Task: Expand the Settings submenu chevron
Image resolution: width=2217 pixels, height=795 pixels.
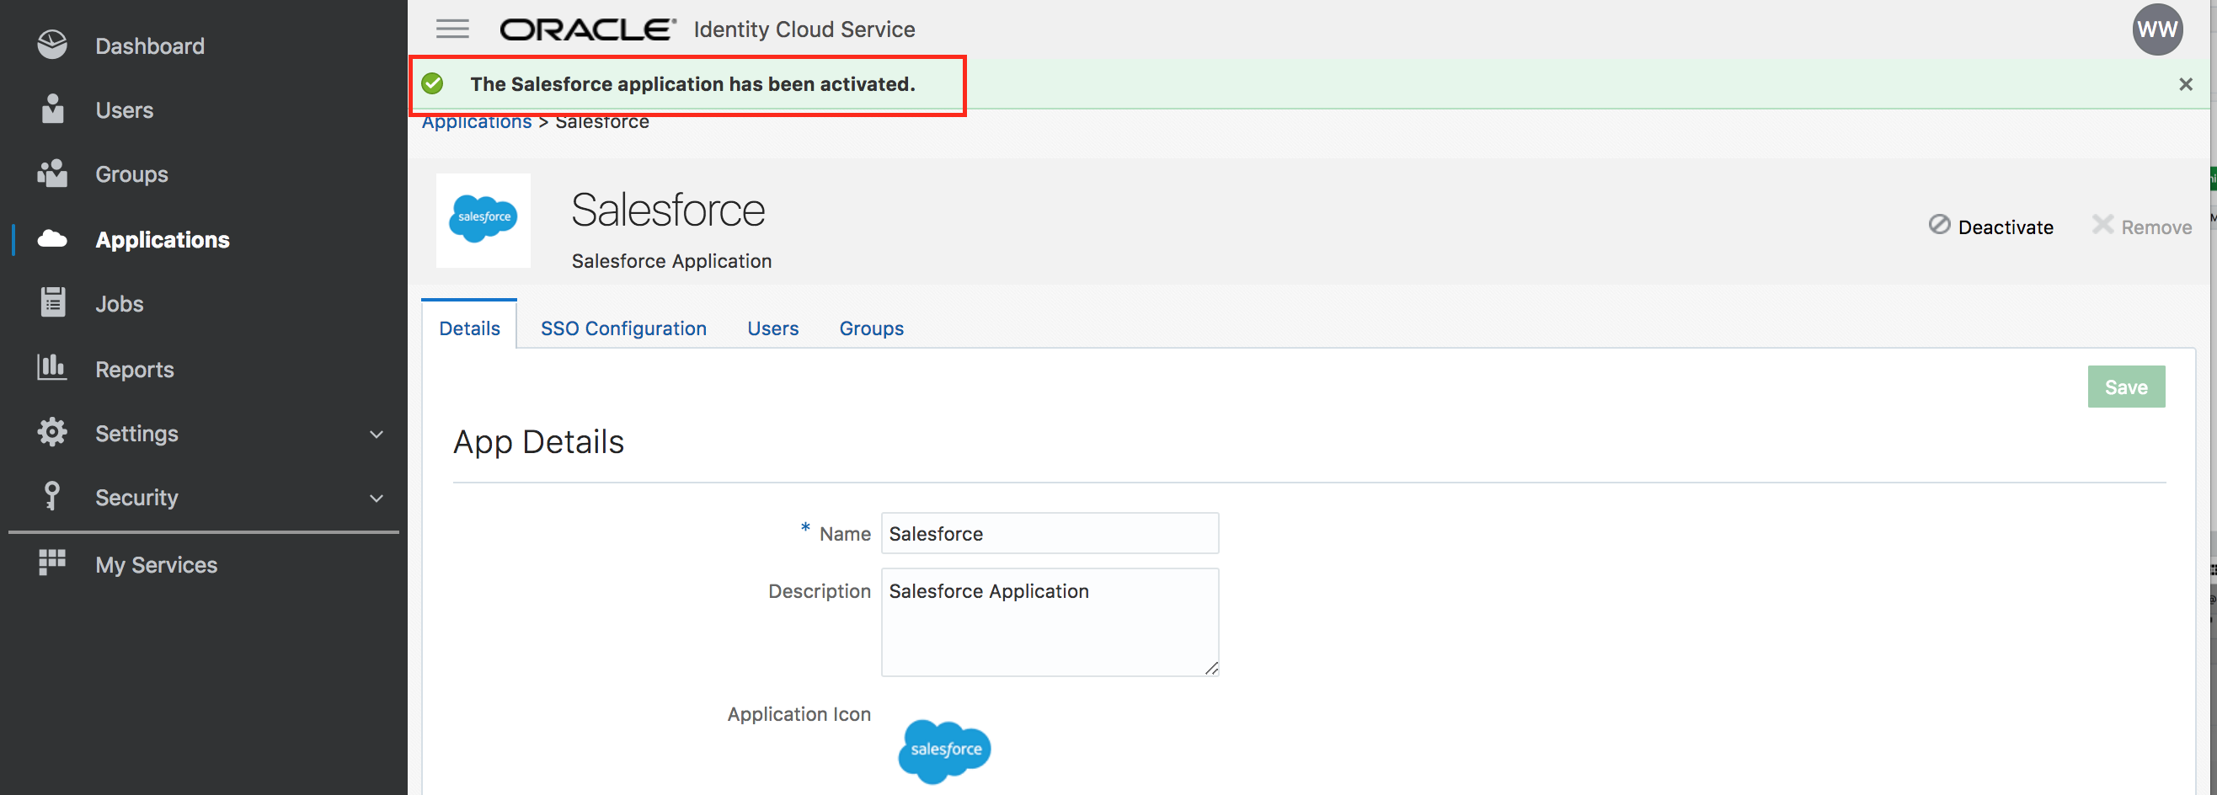Action: [376, 434]
